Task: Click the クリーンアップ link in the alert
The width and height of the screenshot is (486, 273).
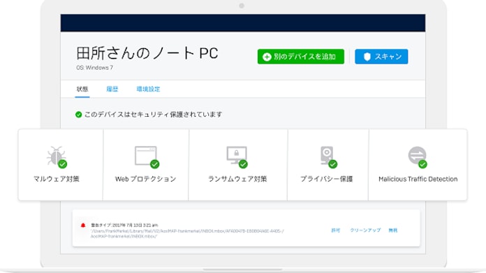Action: pyautogui.click(x=365, y=230)
